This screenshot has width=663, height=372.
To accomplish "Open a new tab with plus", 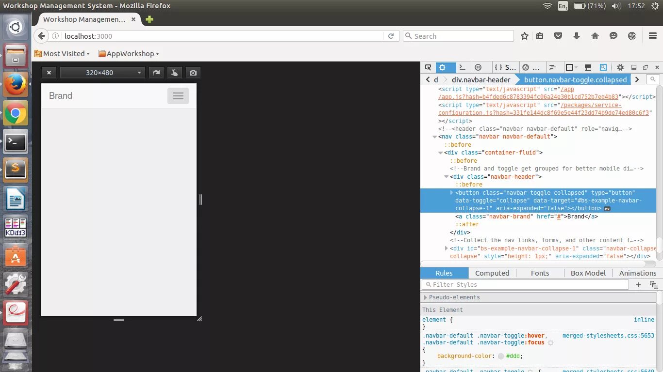I will coord(149,19).
